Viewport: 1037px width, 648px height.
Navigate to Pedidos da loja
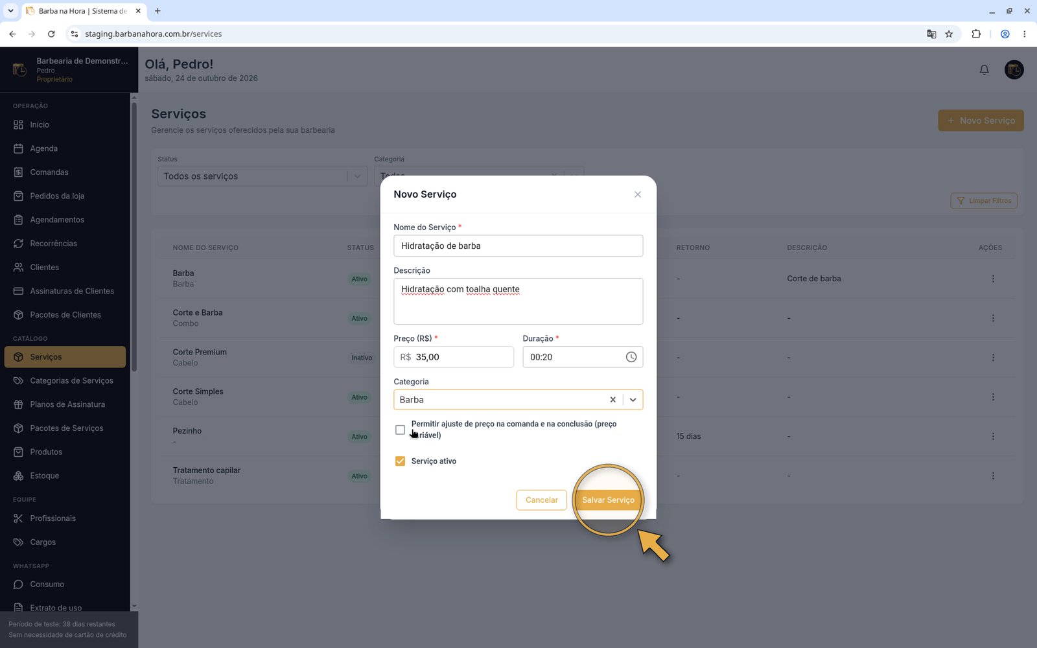65,196
